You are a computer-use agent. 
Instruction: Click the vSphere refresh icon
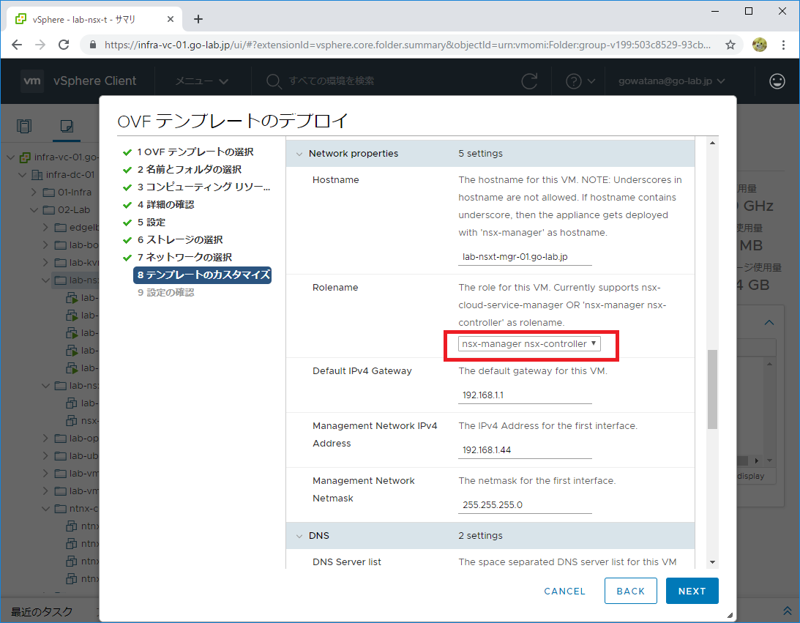(529, 81)
